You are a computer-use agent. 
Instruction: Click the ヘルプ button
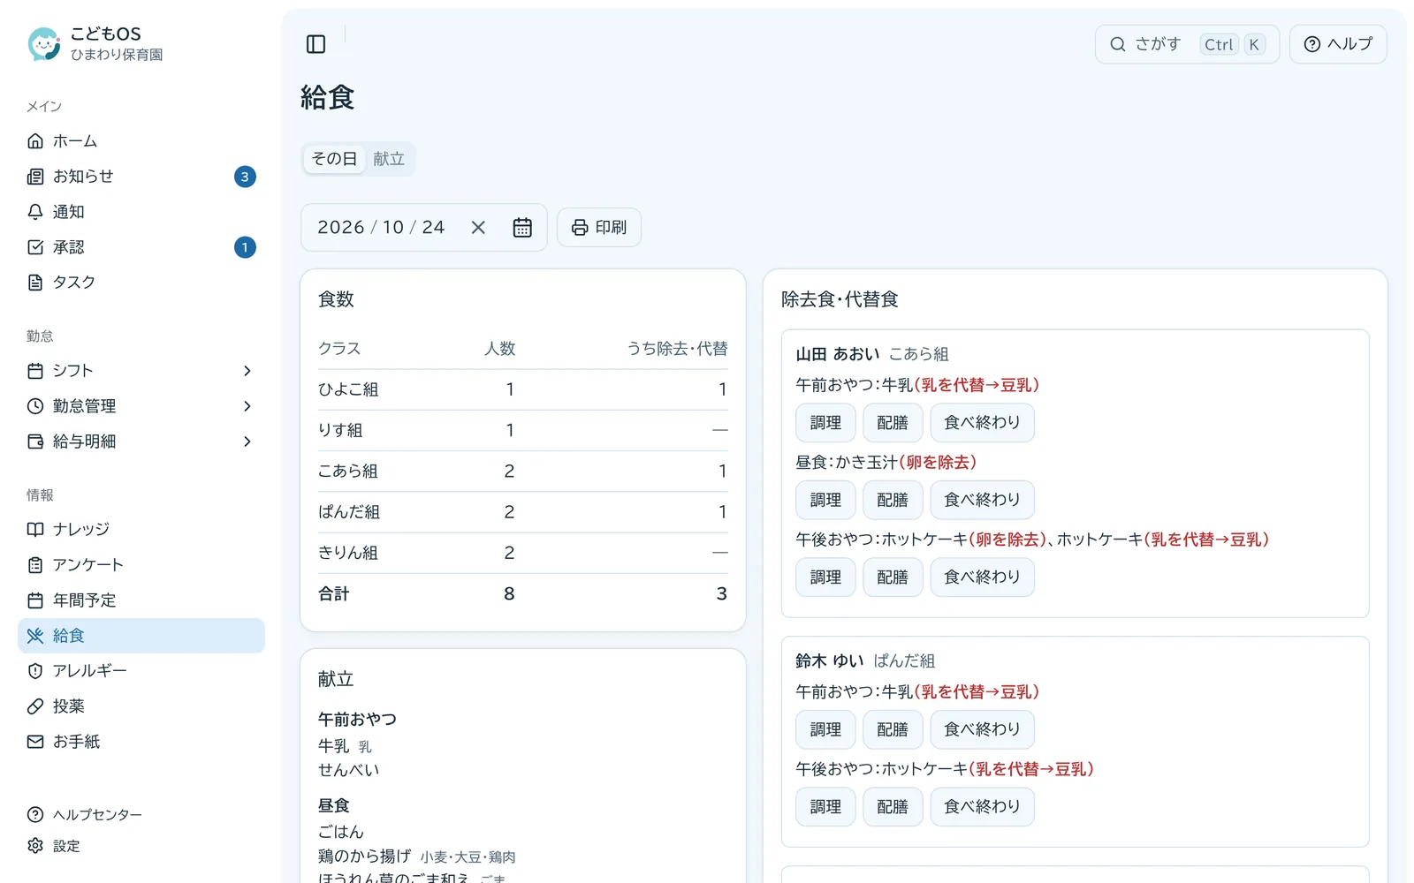coord(1338,44)
